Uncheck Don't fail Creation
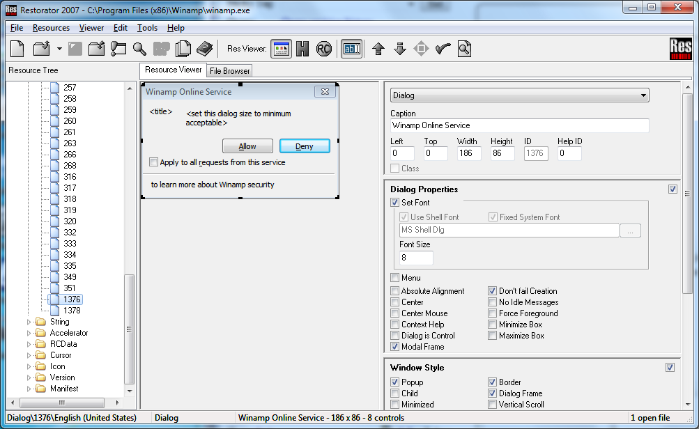The height and width of the screenshot is (429, 699). tap(492, 291)
